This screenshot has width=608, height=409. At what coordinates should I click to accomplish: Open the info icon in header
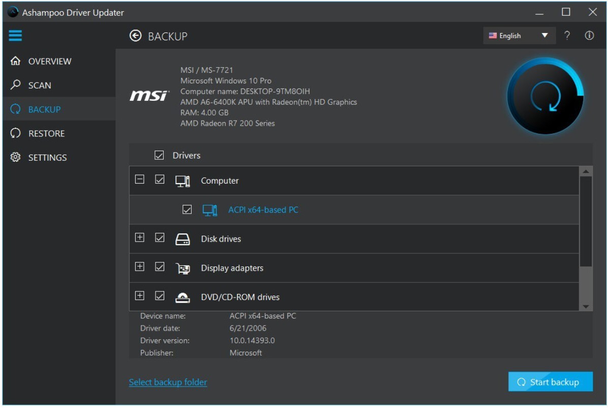(x=589, y=36)
